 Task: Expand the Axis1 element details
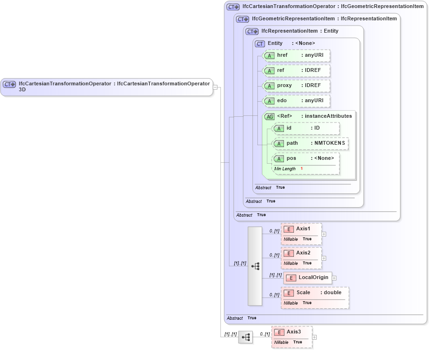tap(323, 233)
